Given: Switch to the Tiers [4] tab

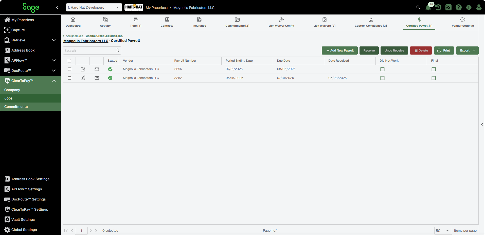Looking at the screenshot, I should pos(136,22).
